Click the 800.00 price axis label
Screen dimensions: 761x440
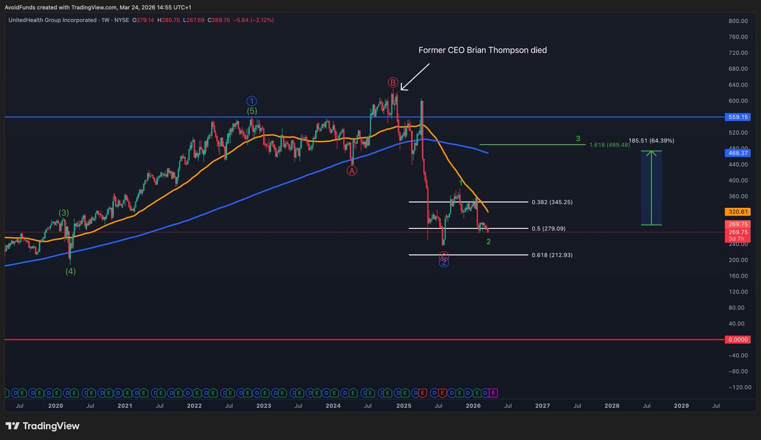(x=739, y=21)
